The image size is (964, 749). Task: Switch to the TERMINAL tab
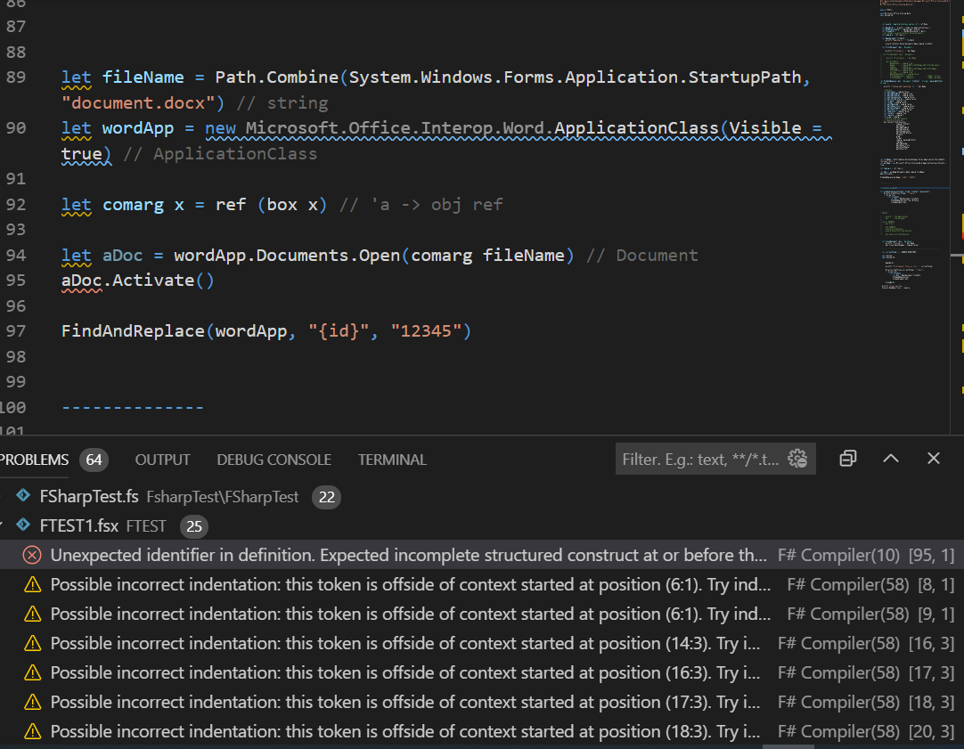(392, 460)
